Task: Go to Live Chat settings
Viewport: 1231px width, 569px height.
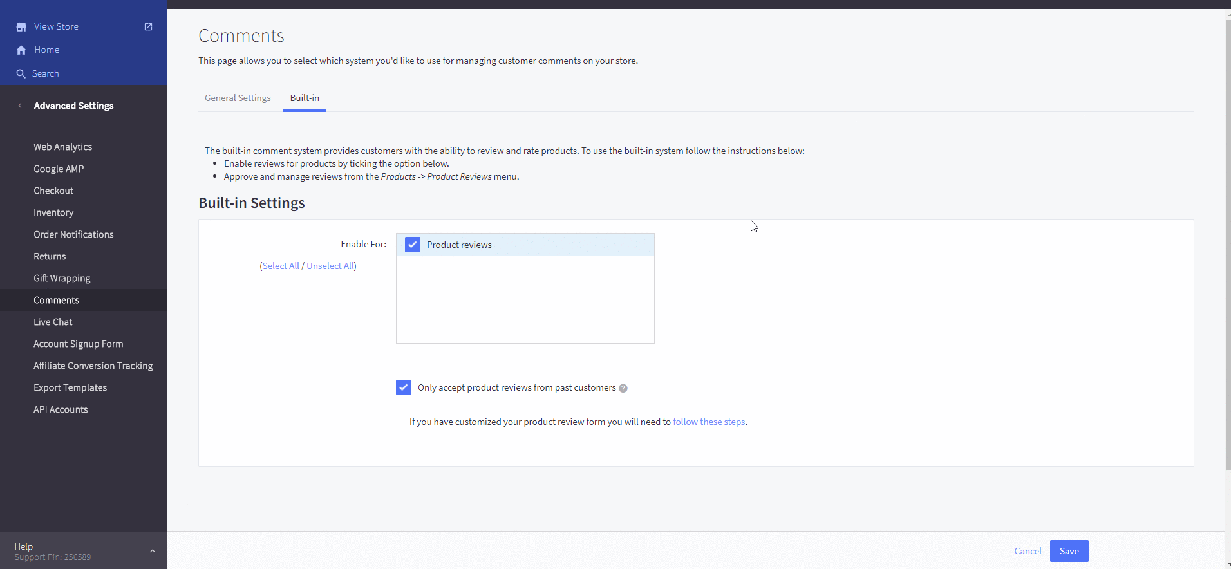Action: tap(53, 322)
